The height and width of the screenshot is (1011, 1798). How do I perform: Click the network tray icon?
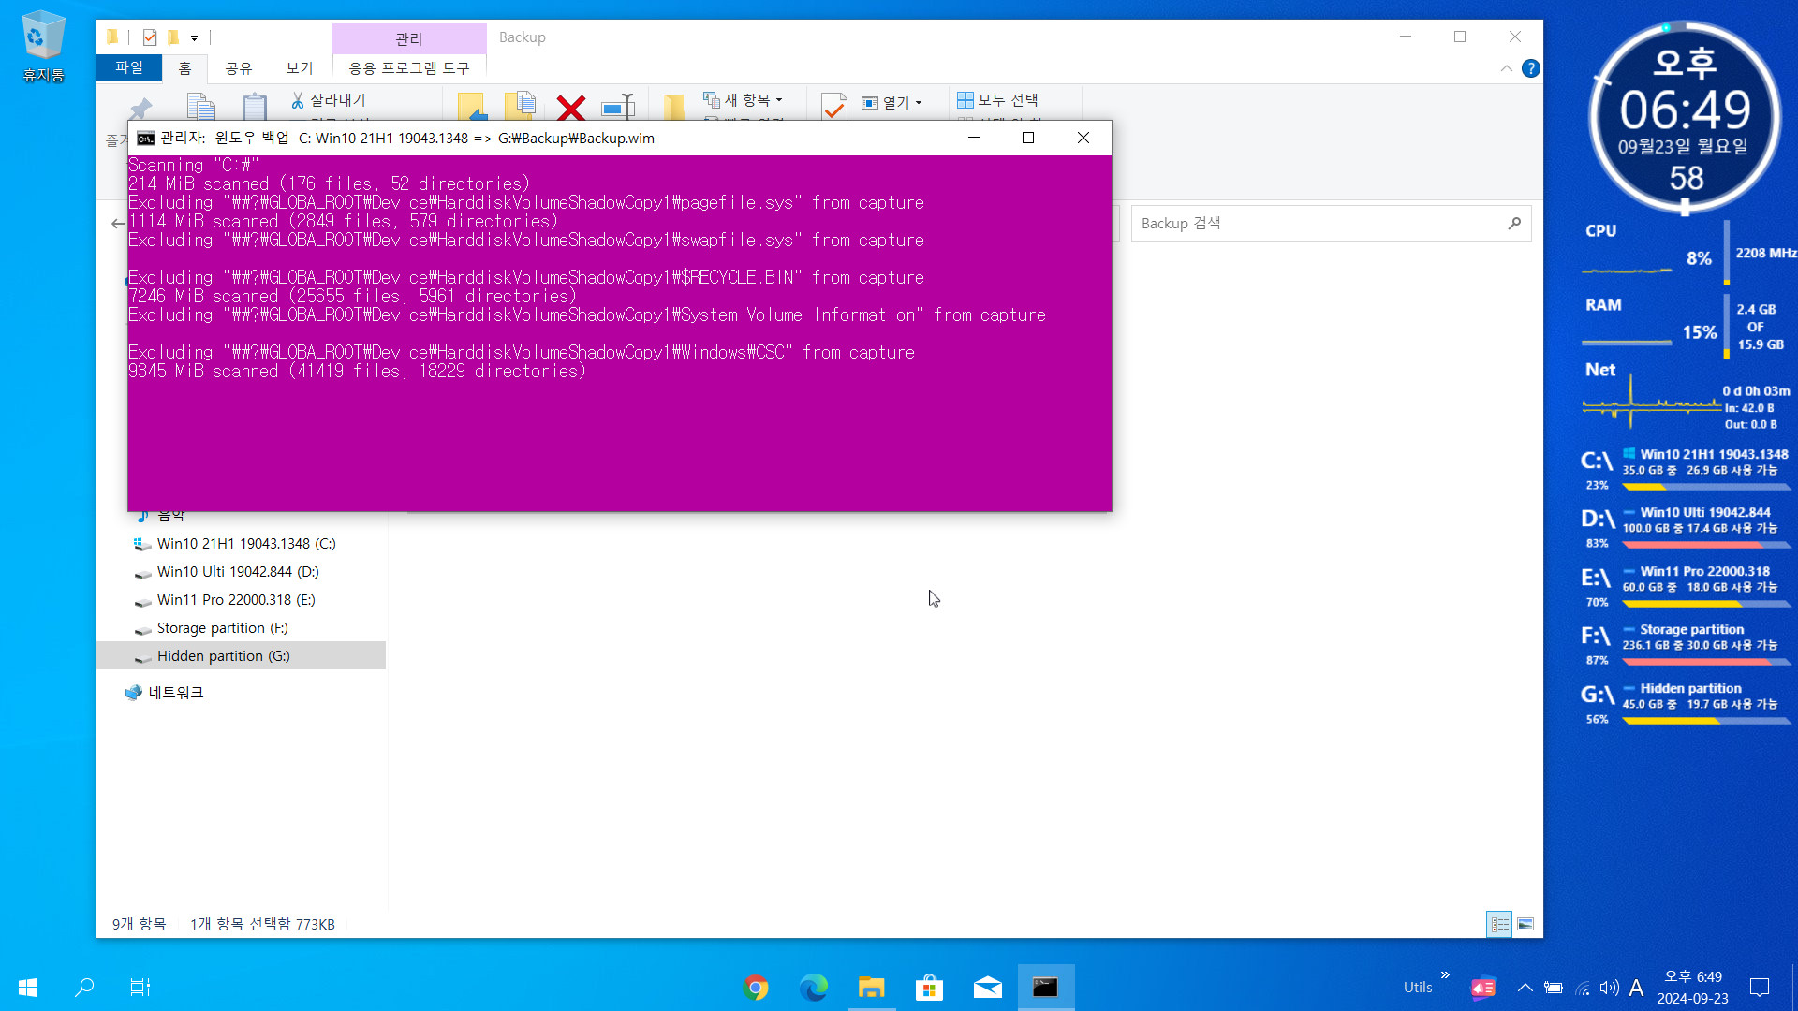pyautogui.click(x=1582, y=988)
